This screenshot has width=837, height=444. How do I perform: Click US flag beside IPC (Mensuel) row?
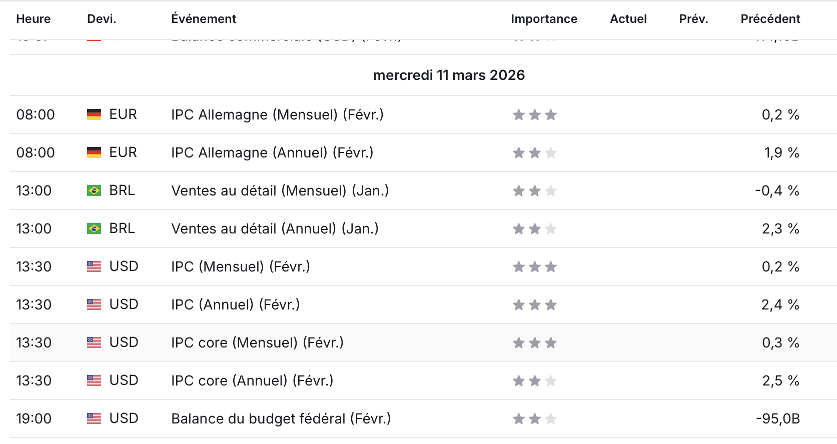point(94,266)
